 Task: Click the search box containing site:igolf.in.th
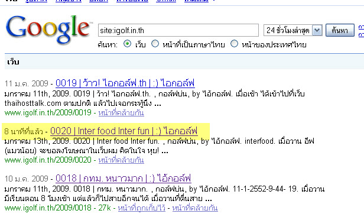pyautogui.click(x=178, y=30)
